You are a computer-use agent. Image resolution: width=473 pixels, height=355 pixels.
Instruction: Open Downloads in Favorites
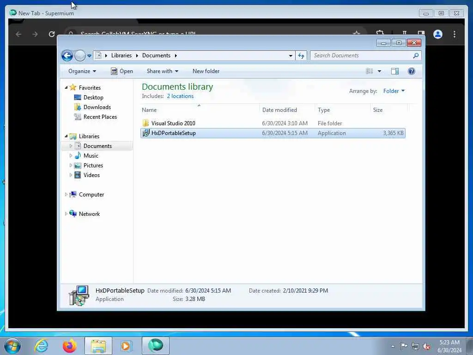pyautogui.click(x=97, y=107)
